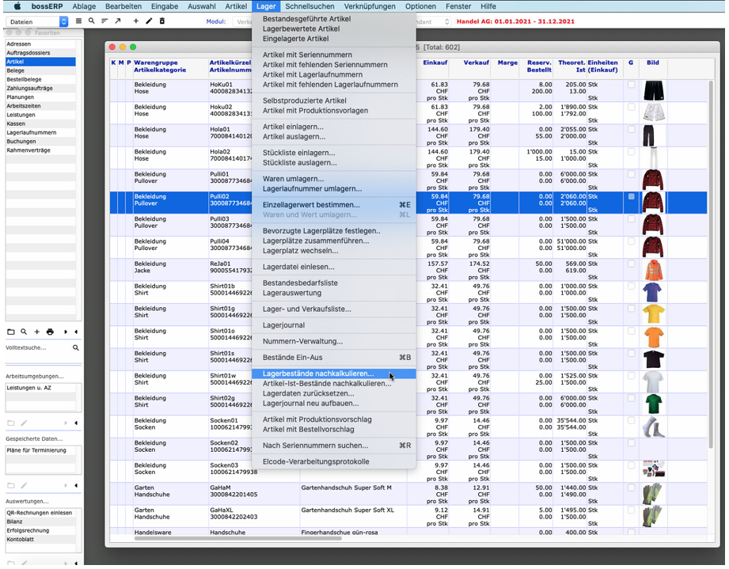
Task: Click the list view icon in top toolbar
Action: coord(78,21)
